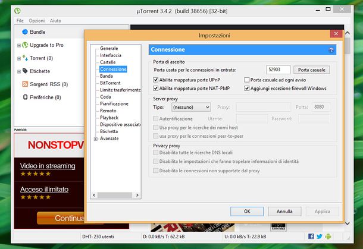Viewport: 363px width, 249px height.
Task: Click the Bundle icon in sidebar
Action: point(25,32)
